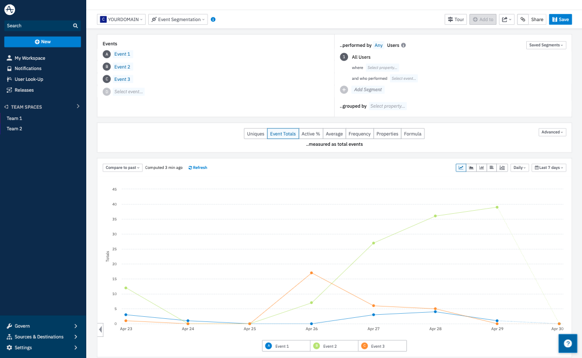Screen dimensions: 582x358
Task: Click Select event field for event D
Action: 129,92
